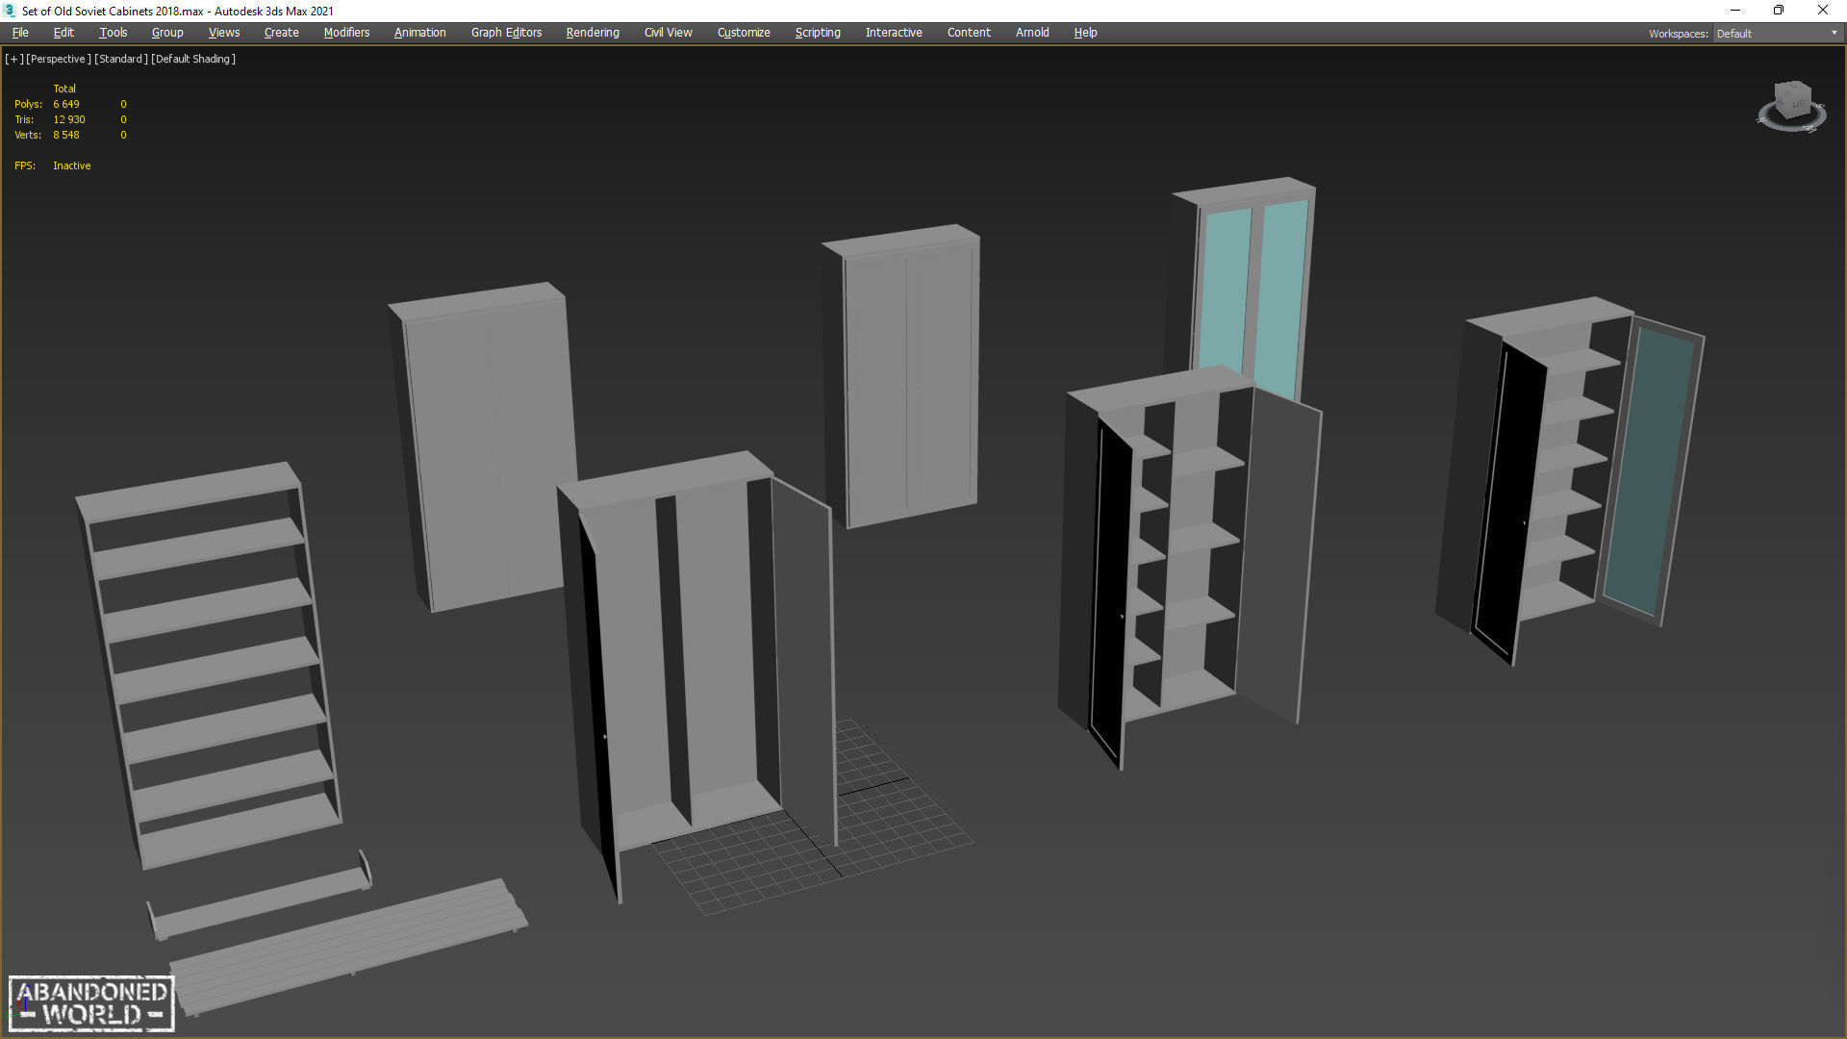Screen dimensions: 1847x1039
Task: Click the Verts count 8 548 statistic
Action: click(66, 135)
